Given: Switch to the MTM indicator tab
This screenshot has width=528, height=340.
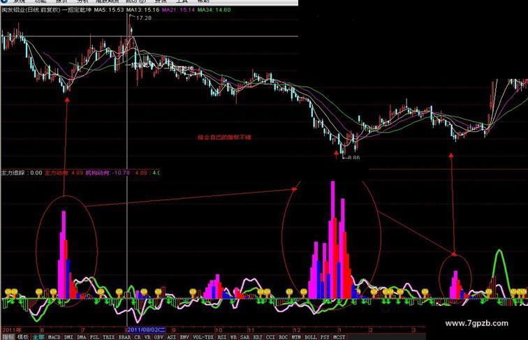Looking at the screenshot, I should coord(296,337).
